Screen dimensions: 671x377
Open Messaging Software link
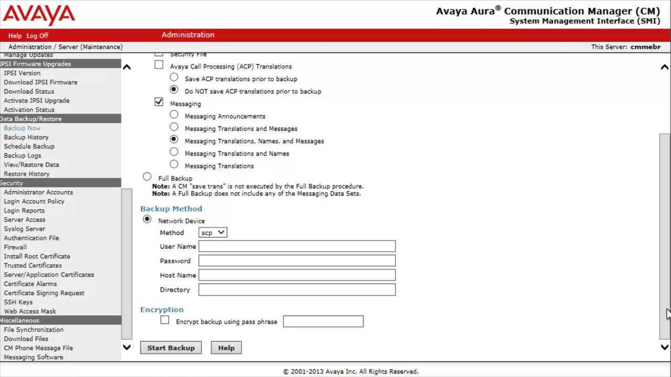(34, 357)
